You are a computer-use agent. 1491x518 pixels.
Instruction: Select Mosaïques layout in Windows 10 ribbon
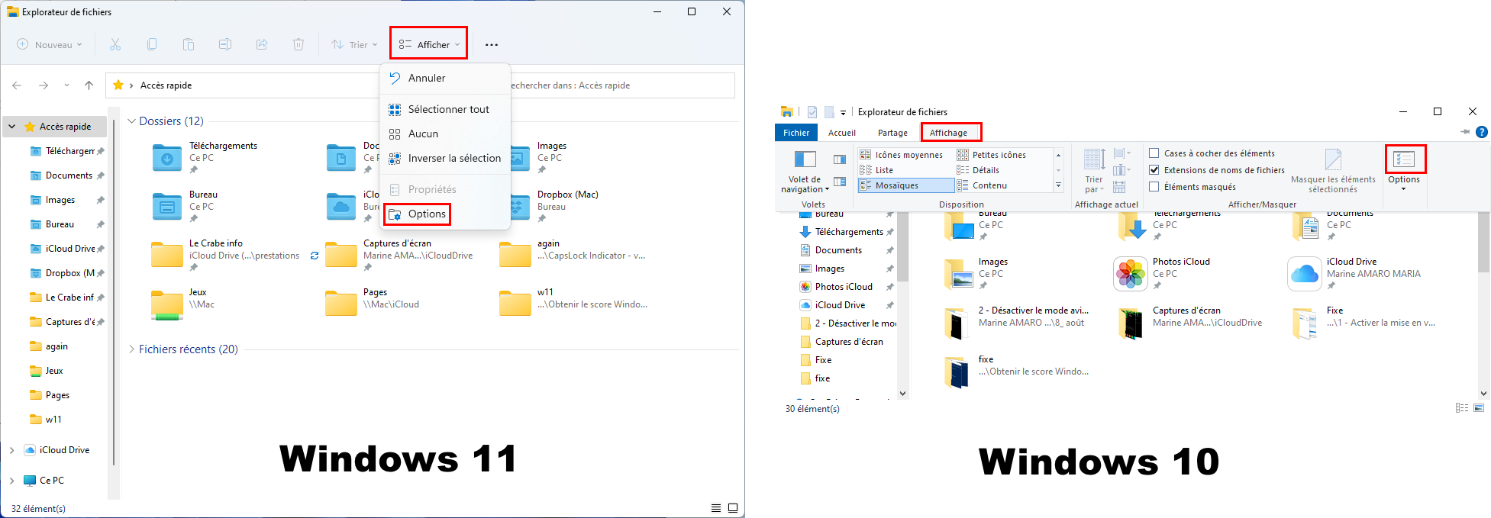[906, 185]
